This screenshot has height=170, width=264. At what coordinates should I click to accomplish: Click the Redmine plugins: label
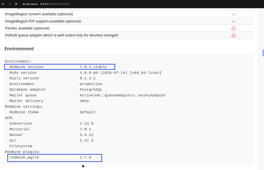tap(23, 152)
